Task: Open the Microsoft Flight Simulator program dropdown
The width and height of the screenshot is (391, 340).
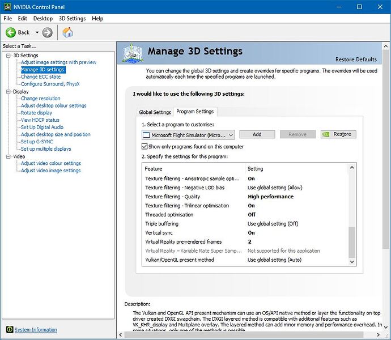Action: pyautogui.click(x=188, y=135)
